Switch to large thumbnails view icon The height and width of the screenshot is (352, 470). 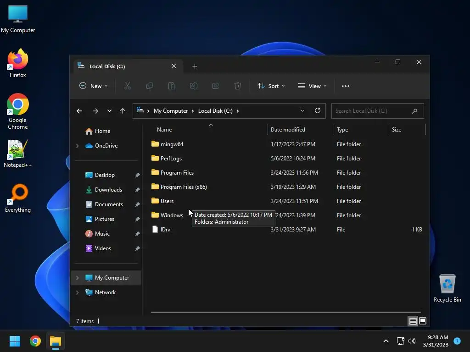click(x=423, y=321)
